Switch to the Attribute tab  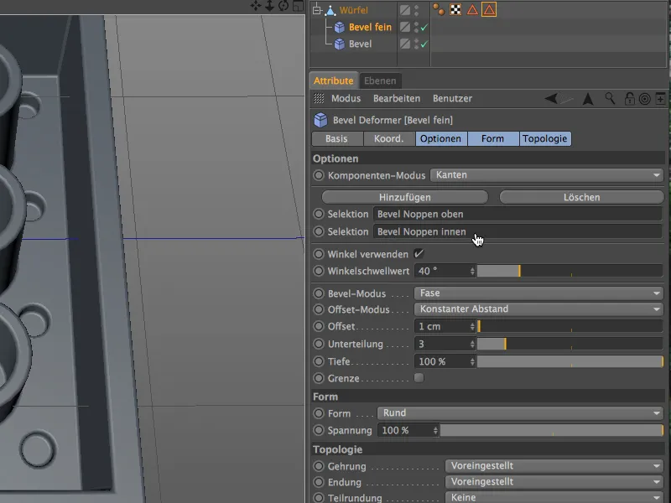(333, 80)
